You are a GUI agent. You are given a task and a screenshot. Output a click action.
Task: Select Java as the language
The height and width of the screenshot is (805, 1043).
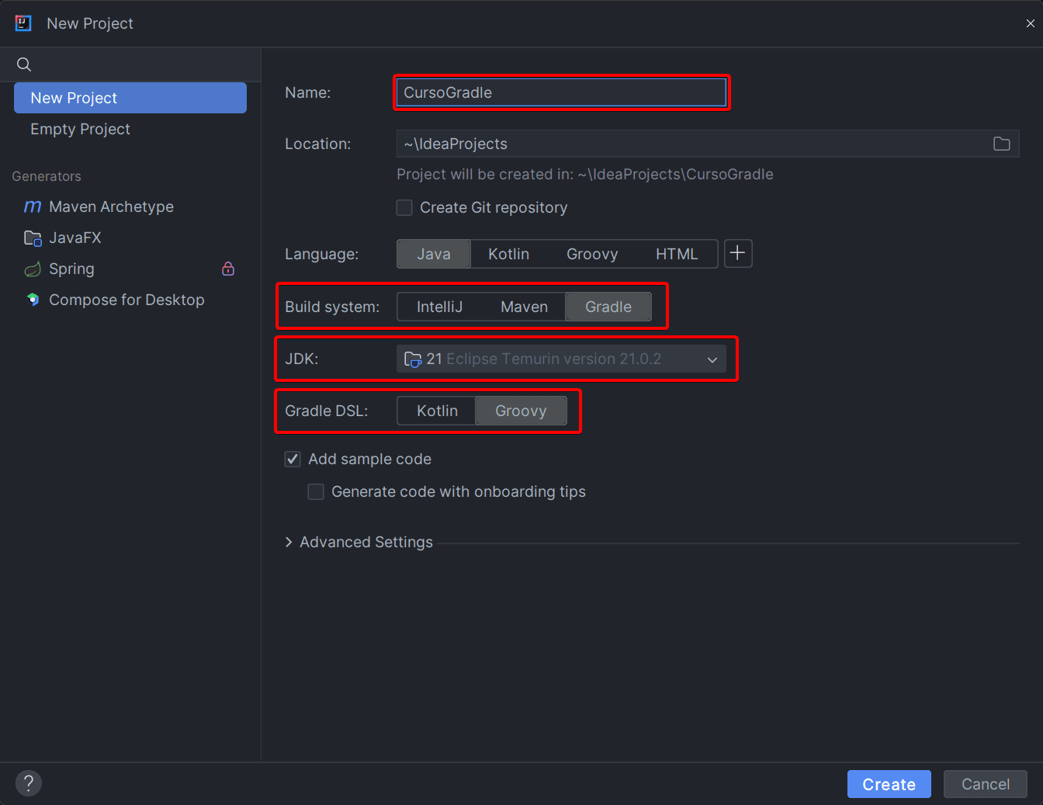434,254
